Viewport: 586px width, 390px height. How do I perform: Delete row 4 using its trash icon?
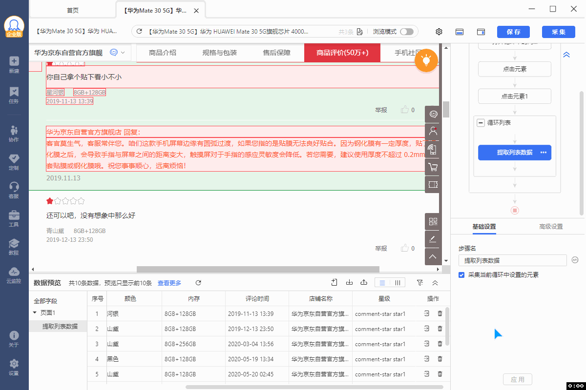point(440,359)
